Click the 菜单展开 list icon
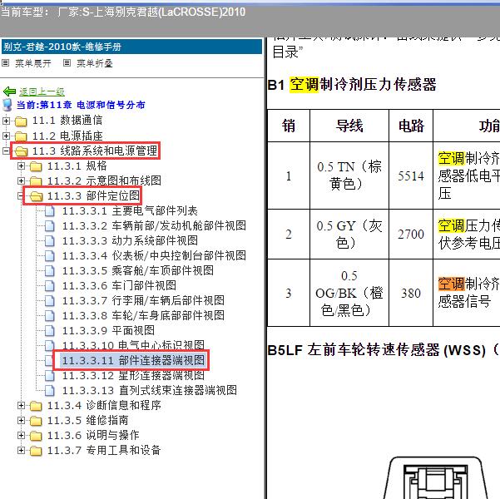This screenshot has width=500, height=499. (x=6, y=63)
